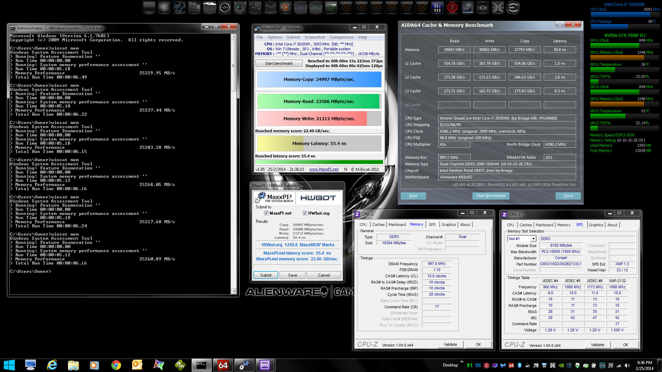This screenshot has height=372, width=662.
Task: Click the Memory-Copy result bar in MaxxMEM
Action: (x=319, y=80)
